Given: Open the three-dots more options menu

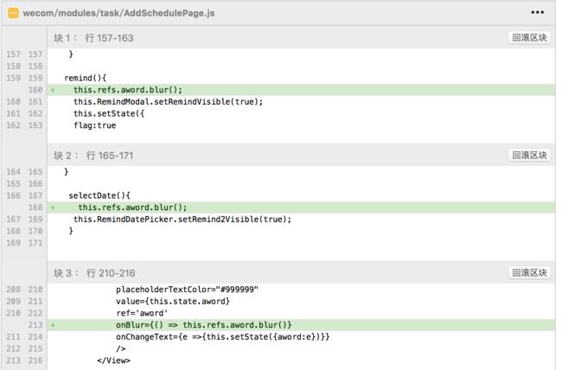Looking at the screenshot, I should pos(537,12).
